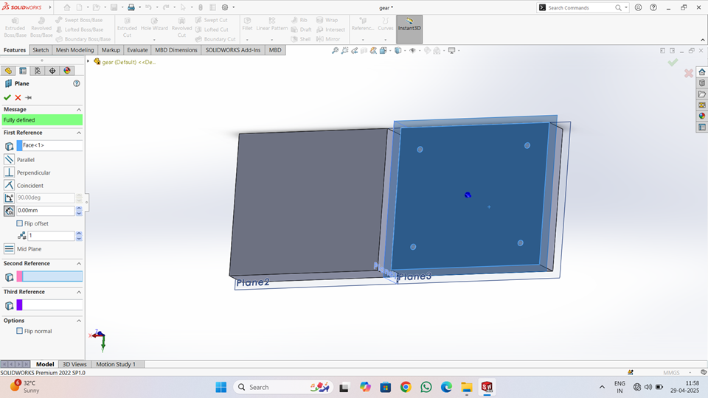Enable the Flip offset checkbox
Image resolution: width=708 pixels, height=398 pixels.
(x=19, y=223)
